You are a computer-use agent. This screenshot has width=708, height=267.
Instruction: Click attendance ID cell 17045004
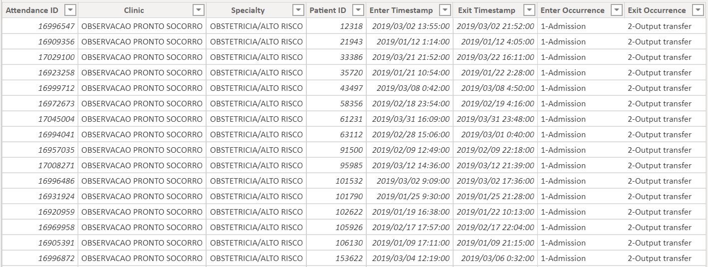(56, 119)
